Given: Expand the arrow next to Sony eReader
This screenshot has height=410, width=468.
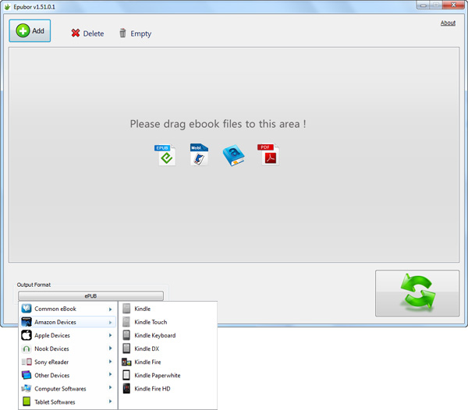Looking at the screenshot, I should (110, 362).
